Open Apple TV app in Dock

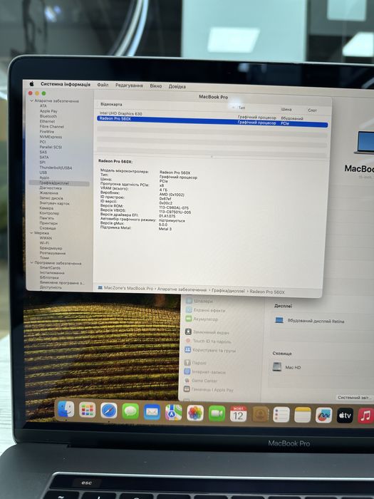click(x=345, y=416)
